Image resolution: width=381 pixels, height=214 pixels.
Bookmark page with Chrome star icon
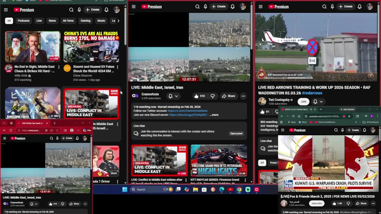(349, 116)
